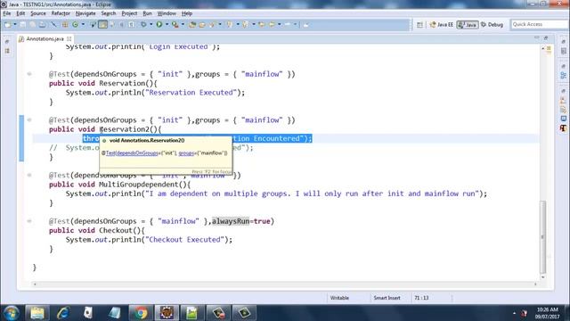Switch to the Debug perspective
The height and width of the screenshot is (321, 570).
(492, 25)
